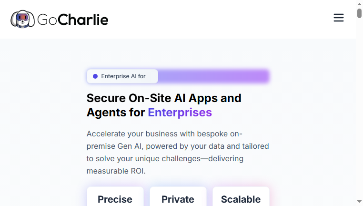Click the "Accelerate your business" paragraph line
Viewport: 363px width, 206px height.
pos(164,134)
